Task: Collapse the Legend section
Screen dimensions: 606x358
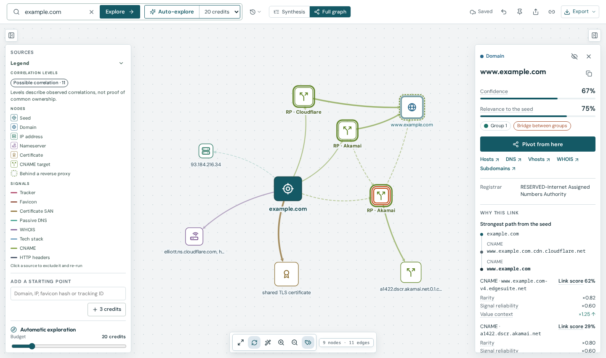Action: [67, 63]
